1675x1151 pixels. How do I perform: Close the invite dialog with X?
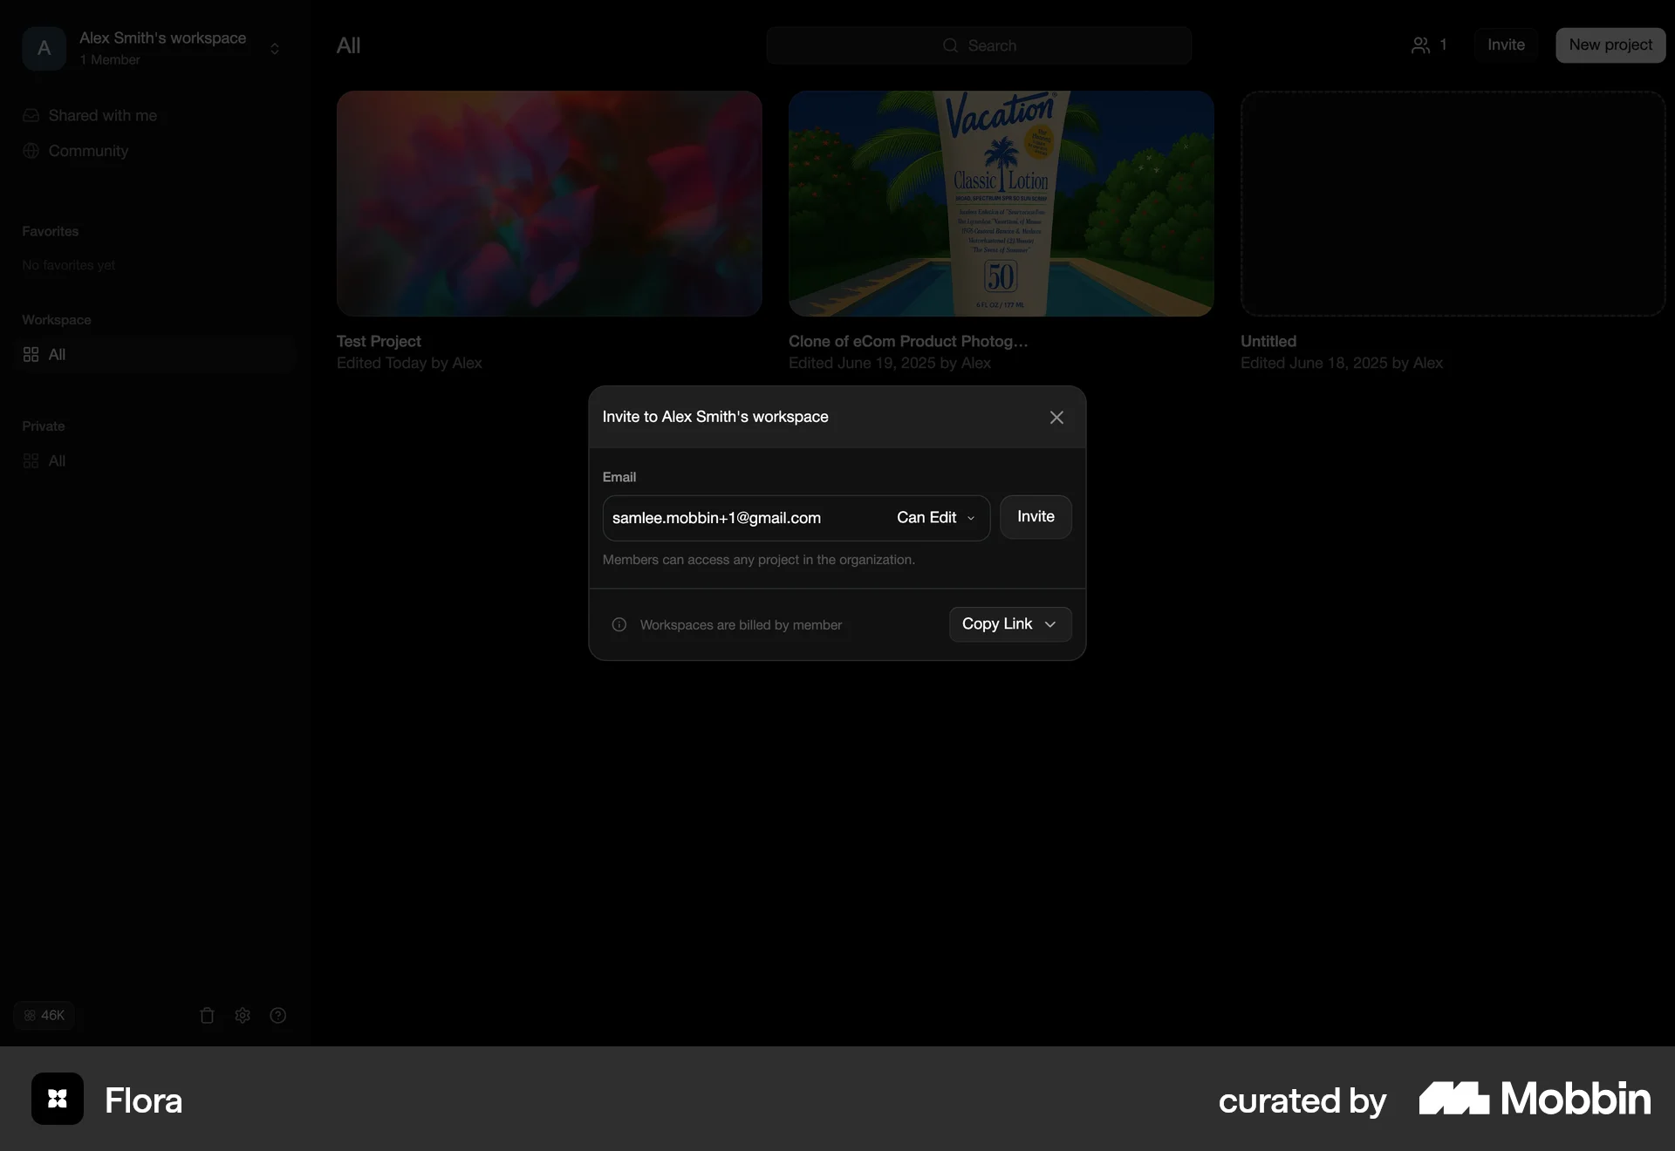[x=1056, y=418]
